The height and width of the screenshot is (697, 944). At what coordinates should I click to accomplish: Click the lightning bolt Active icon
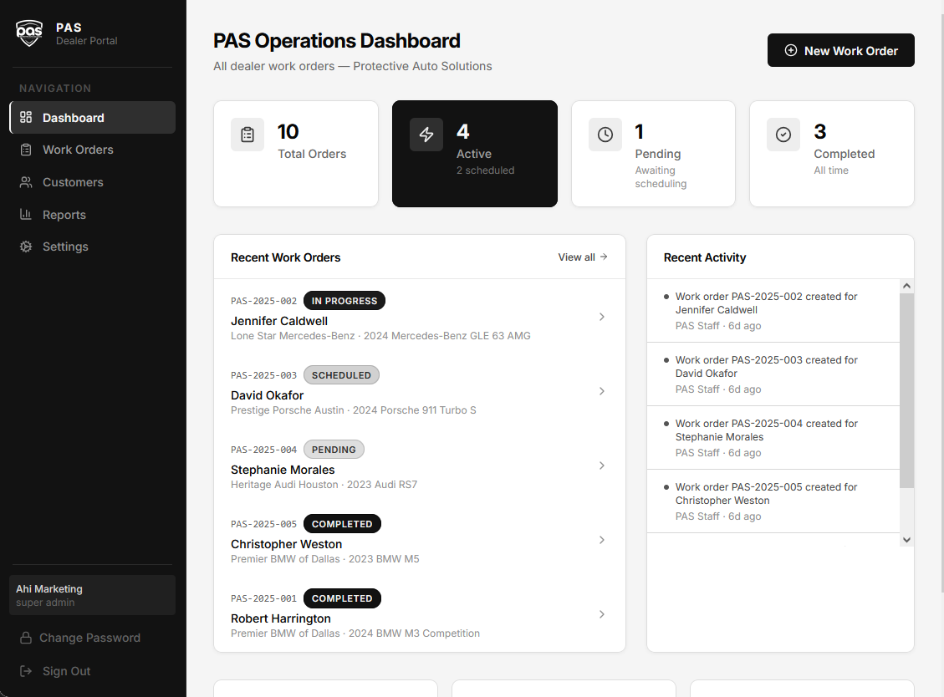(x=426, y=134)
